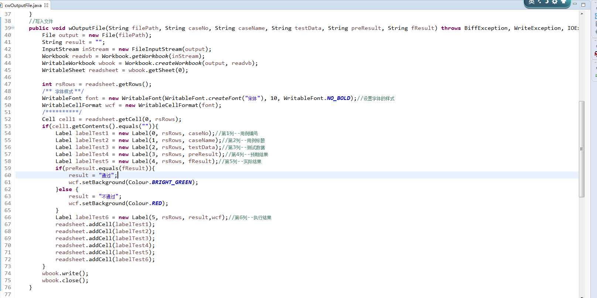Click 'getContents' call on line 53
This screenshot has height=298, width=597.
(90, 126)
